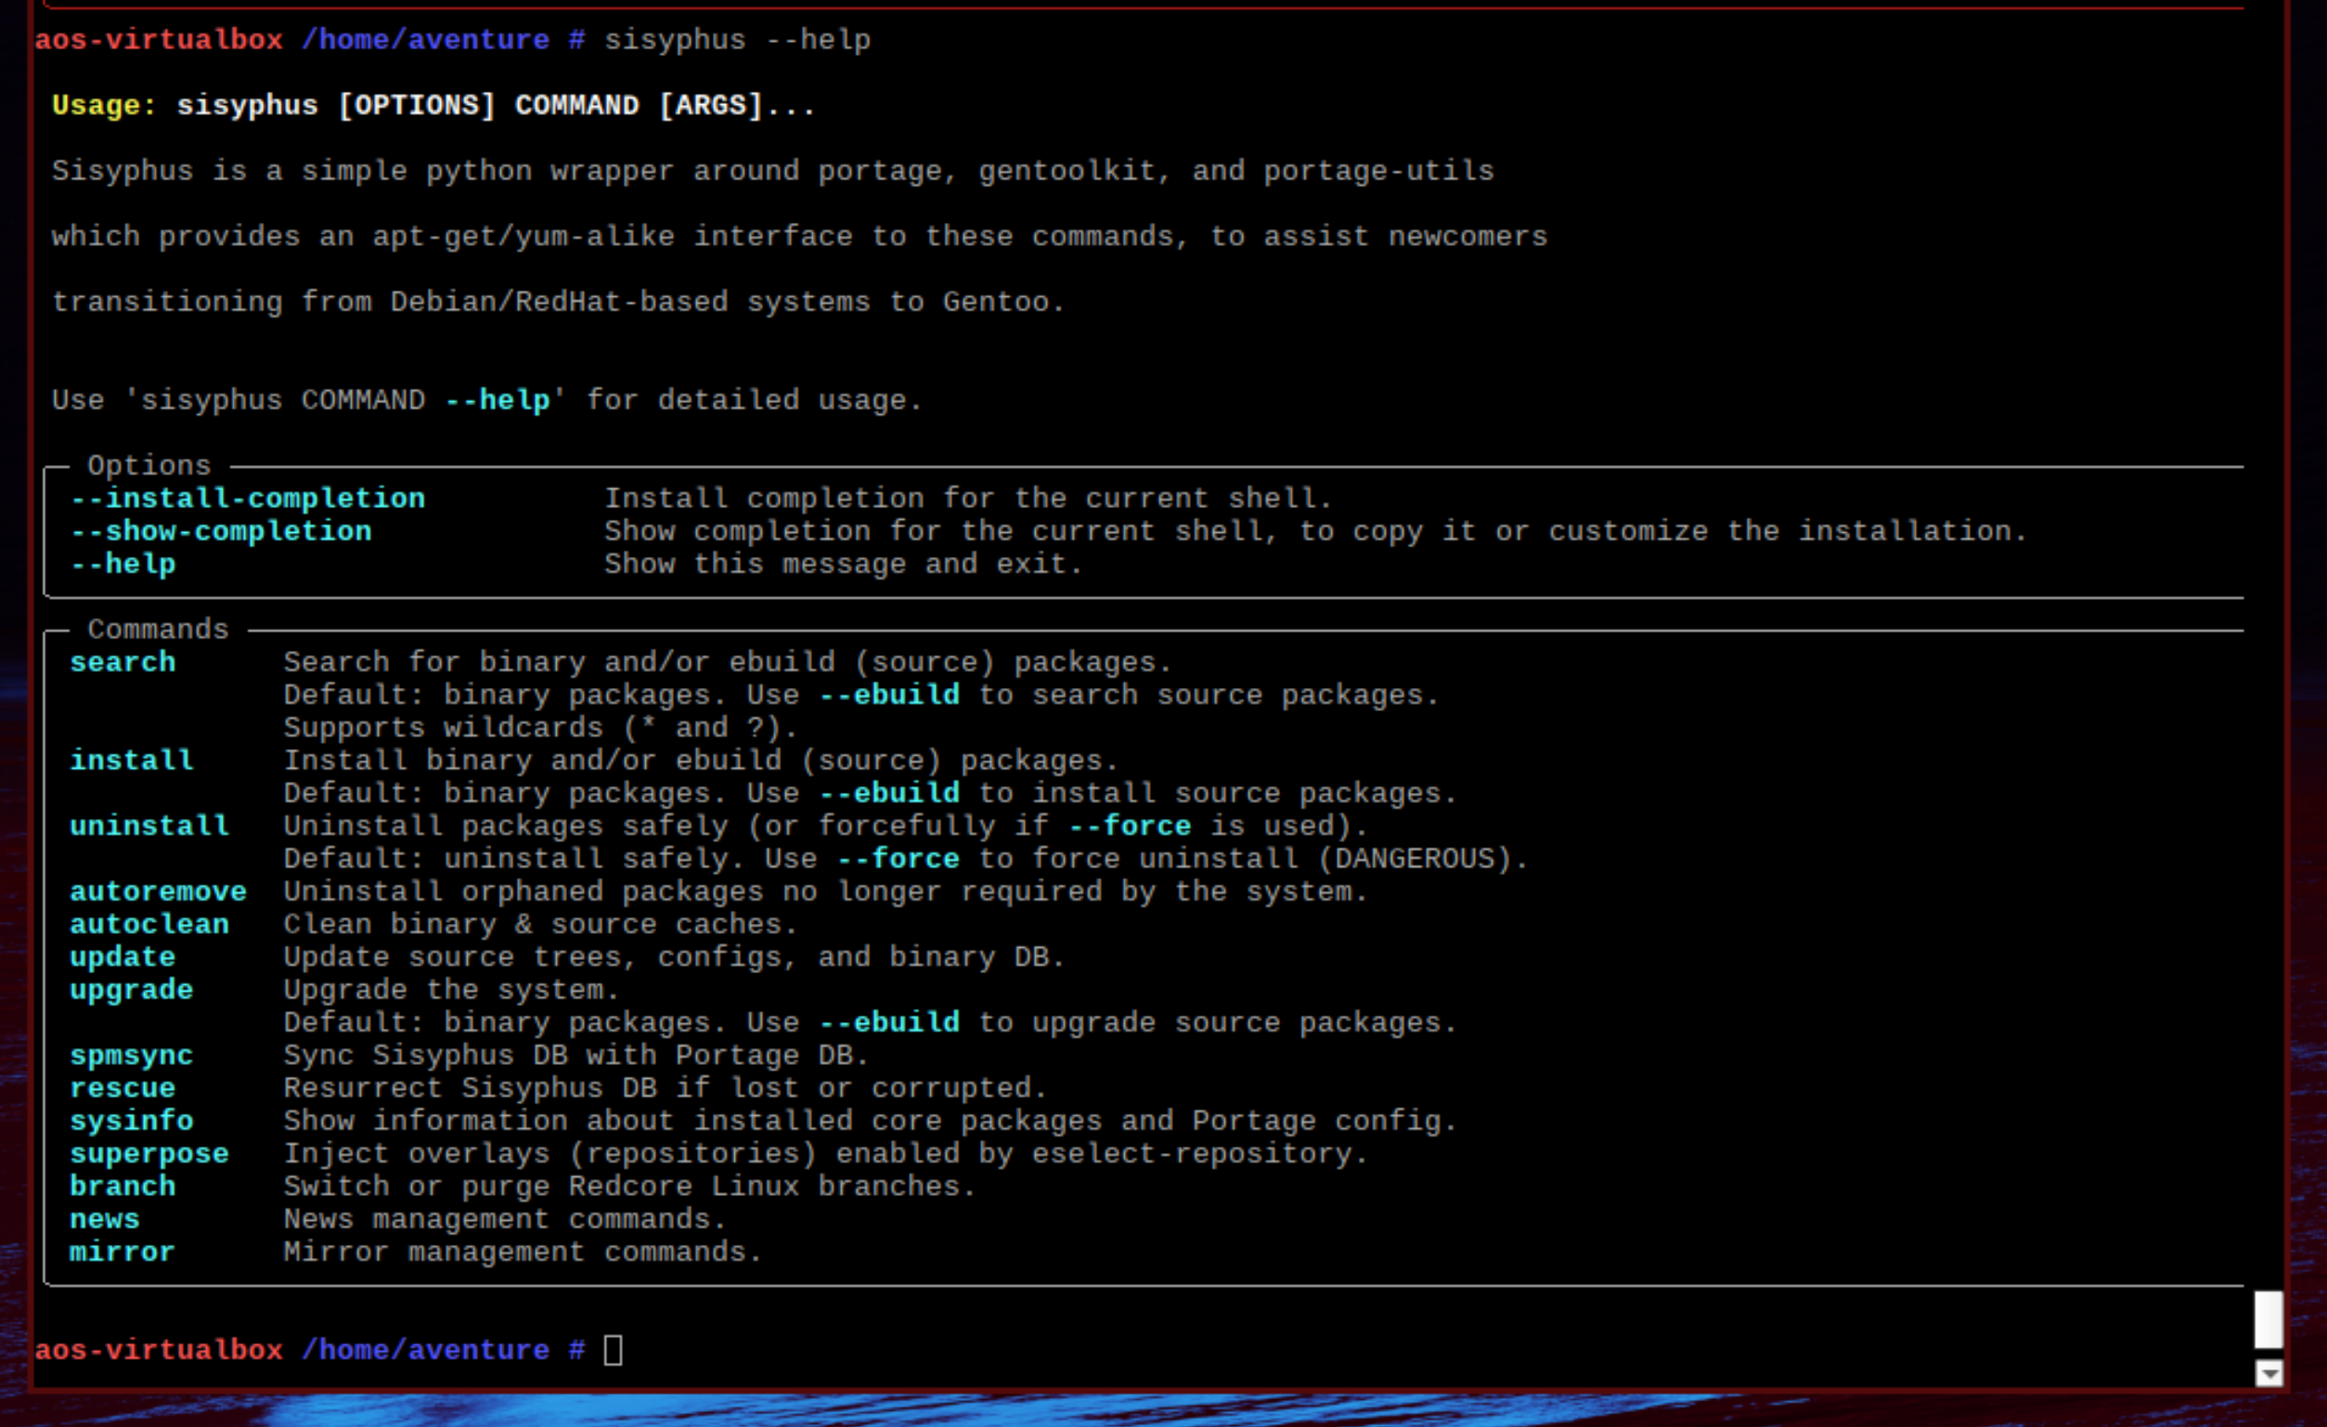Click 'Sync Sisyphus DB with Portage DB.'
This screenshot has width=2327, height=1427.
[576, 1055]
